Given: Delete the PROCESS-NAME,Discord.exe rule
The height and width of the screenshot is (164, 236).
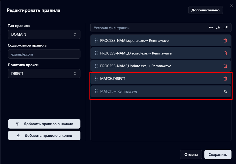Looking at the screenshot, I should (x=225, y=53).
